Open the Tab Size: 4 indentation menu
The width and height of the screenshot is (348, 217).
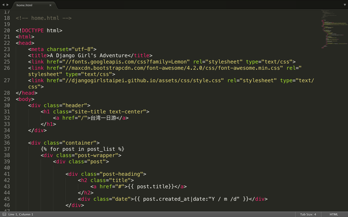tap(308, 214)
